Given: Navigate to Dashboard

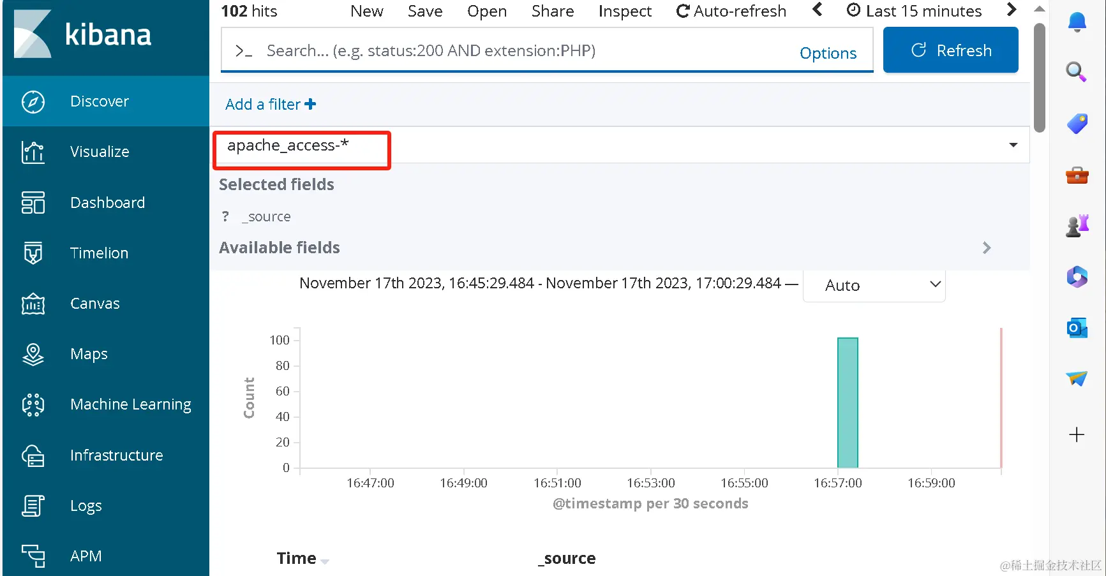Looking at the screenshot, I should click(x=108, y=202).
